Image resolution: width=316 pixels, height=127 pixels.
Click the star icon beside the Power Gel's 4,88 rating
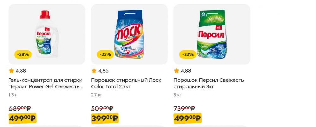click(11, 71)
